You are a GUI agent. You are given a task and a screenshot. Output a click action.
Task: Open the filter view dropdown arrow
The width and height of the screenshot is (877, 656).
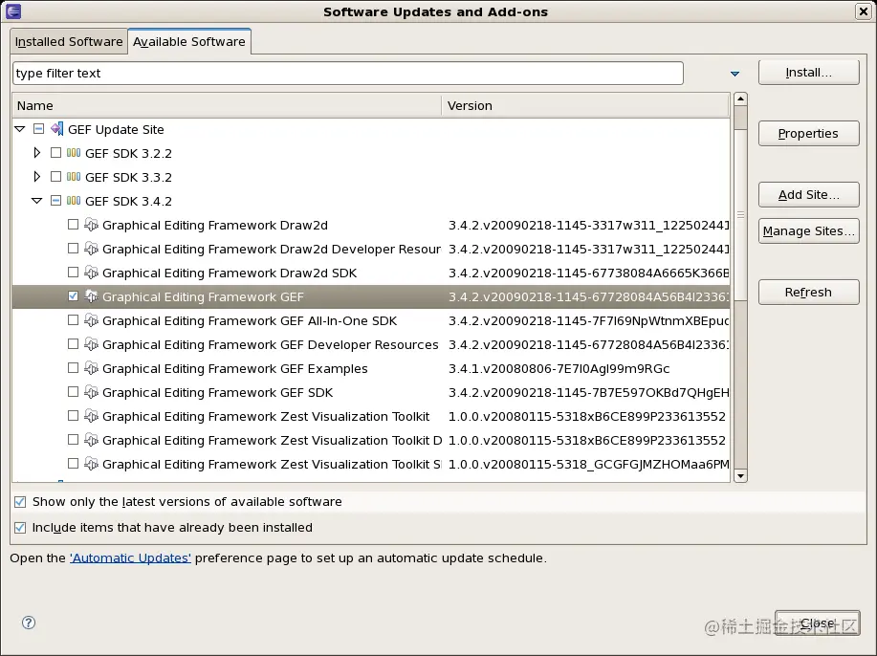[734, 74]
